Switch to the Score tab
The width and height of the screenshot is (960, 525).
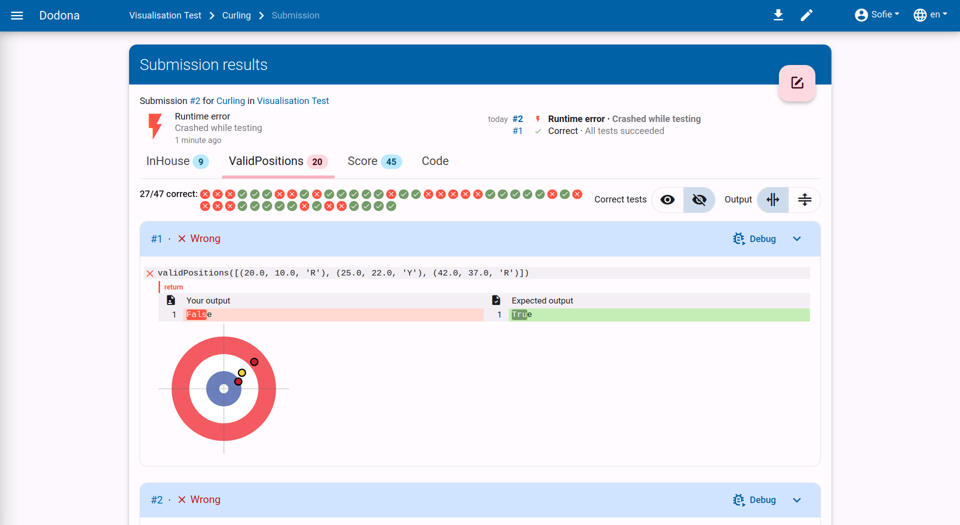tap(374, 161)
